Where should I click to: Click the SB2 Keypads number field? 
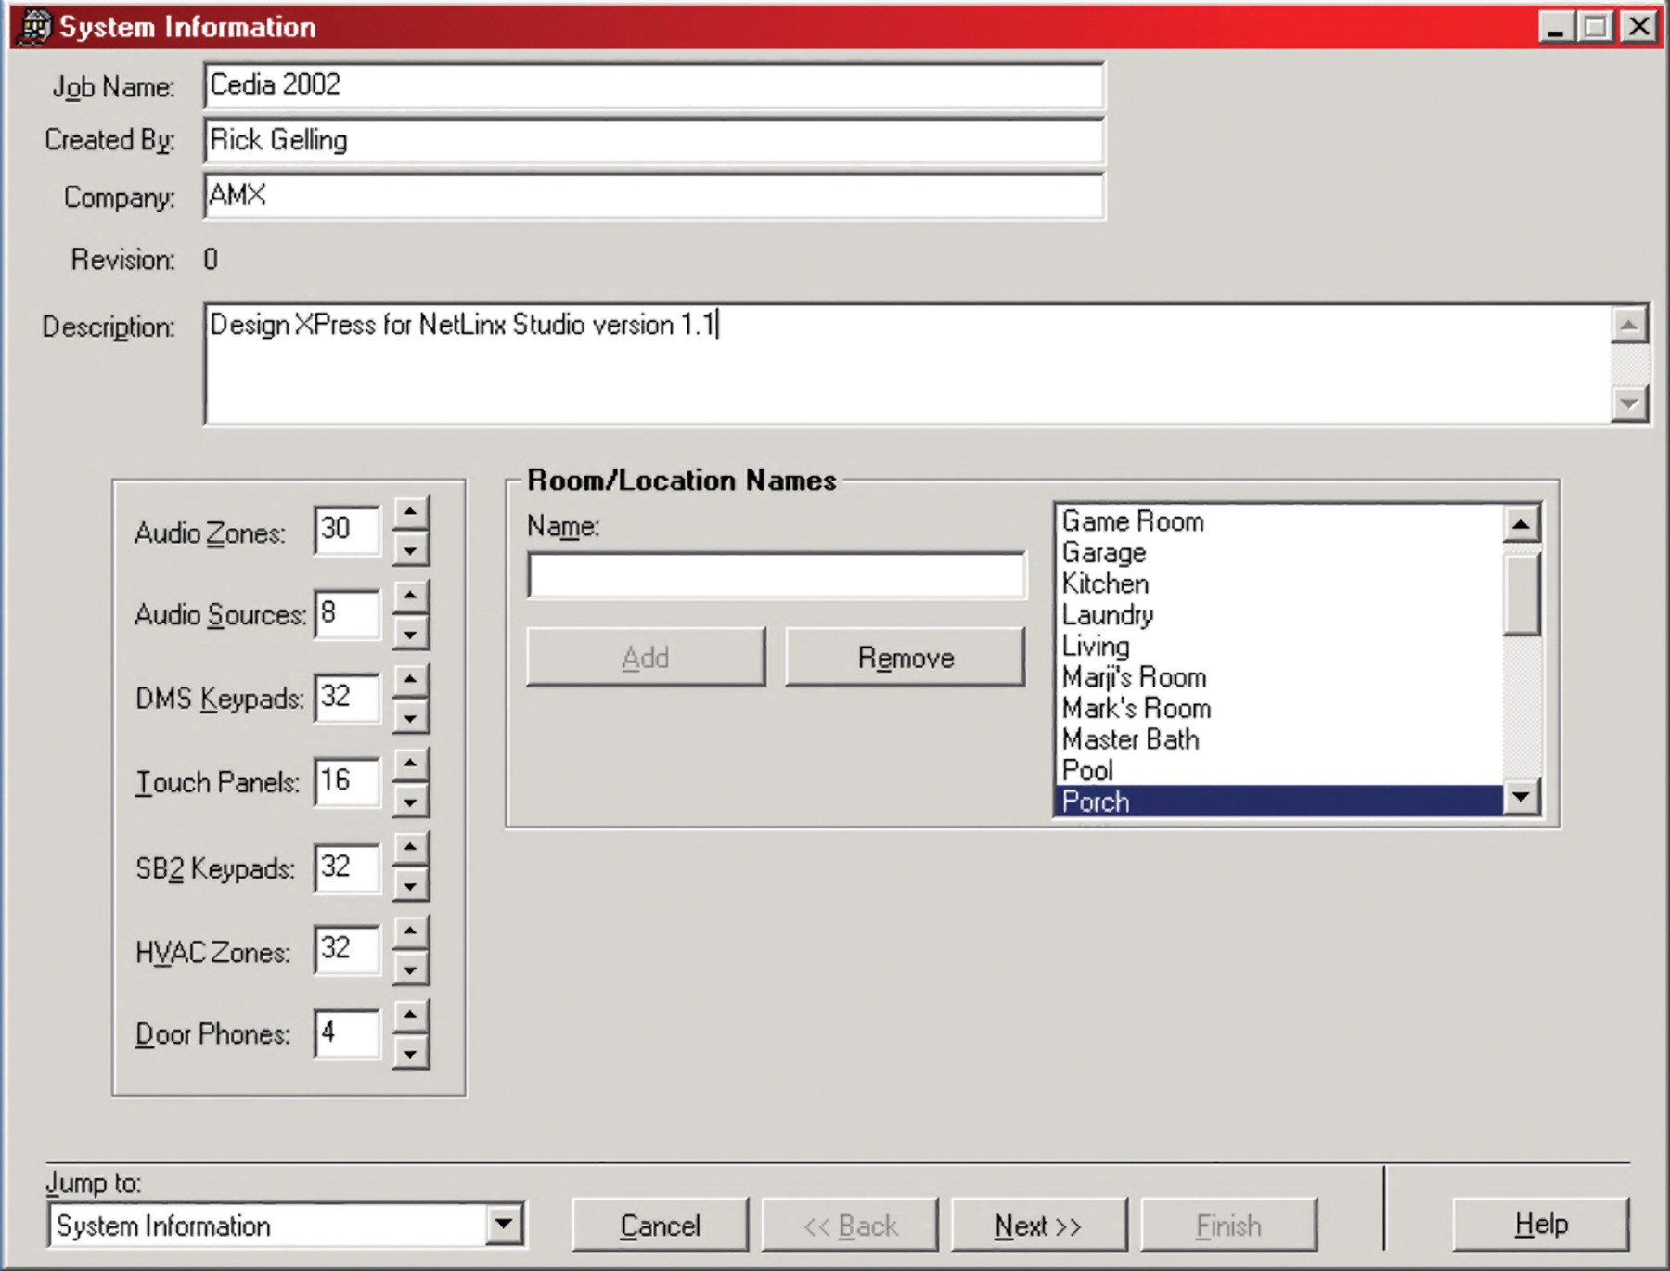pyautogui.click(x=347, y=867)
